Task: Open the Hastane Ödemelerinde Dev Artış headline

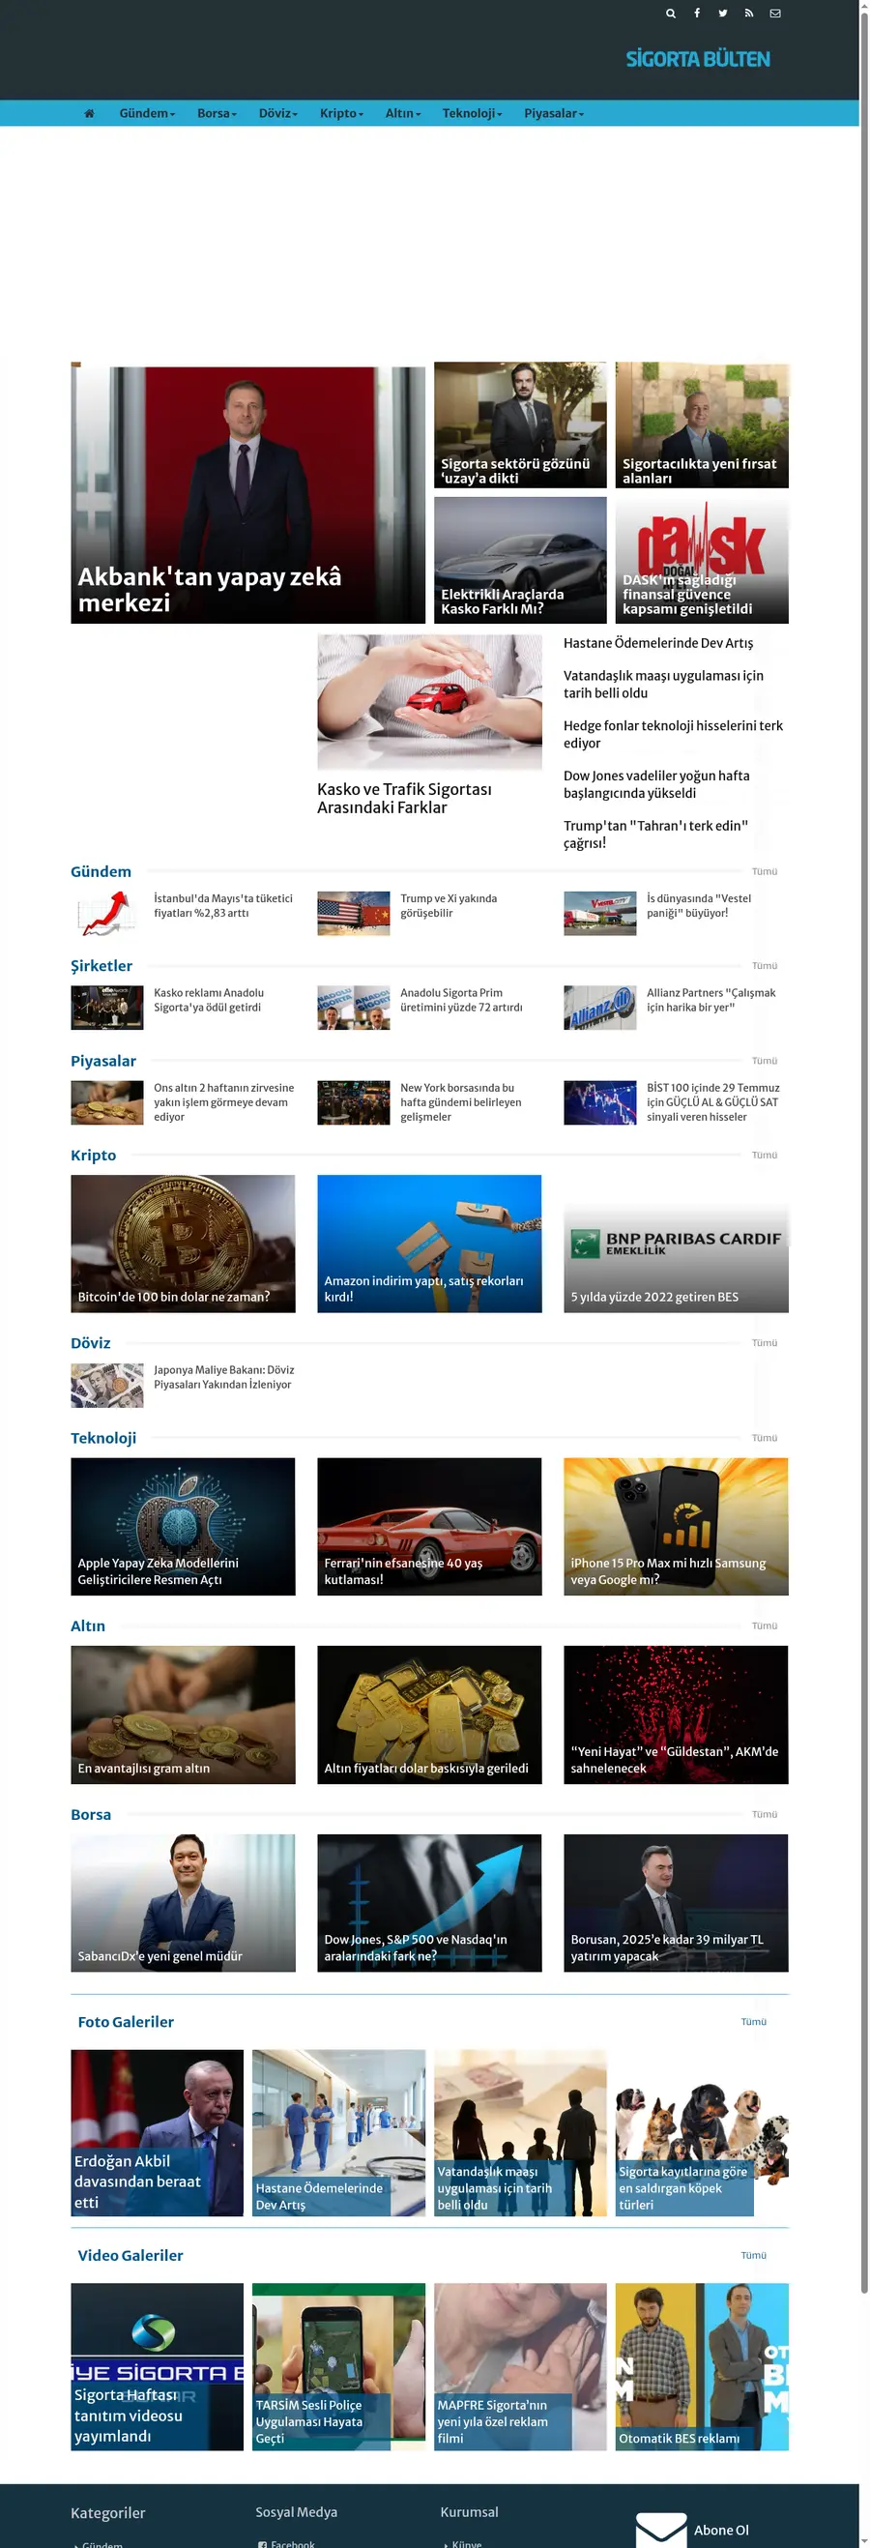Action: [657, 643]
